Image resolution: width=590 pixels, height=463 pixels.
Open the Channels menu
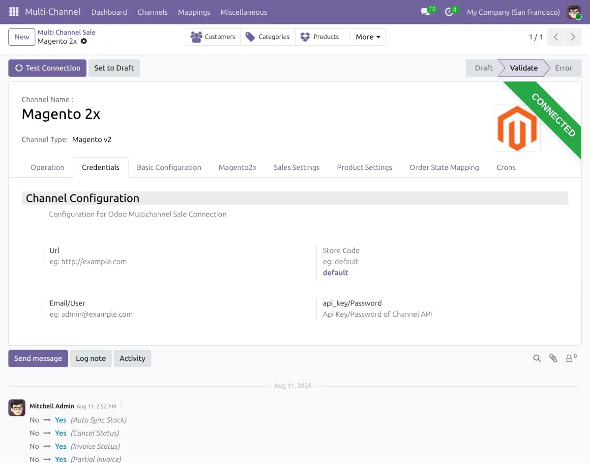point(152,12)
